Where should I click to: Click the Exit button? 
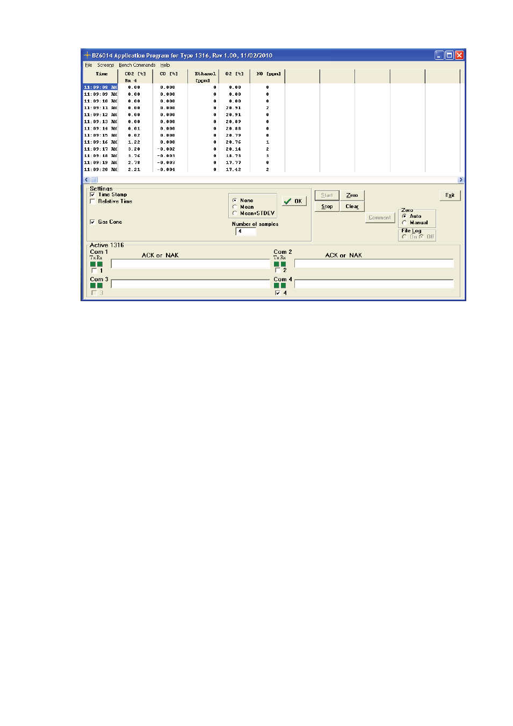[x=450, y=195]
